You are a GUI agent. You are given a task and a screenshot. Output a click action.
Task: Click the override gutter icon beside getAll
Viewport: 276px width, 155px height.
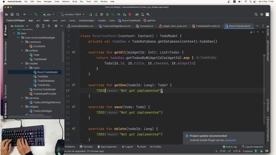pos(73,52)
